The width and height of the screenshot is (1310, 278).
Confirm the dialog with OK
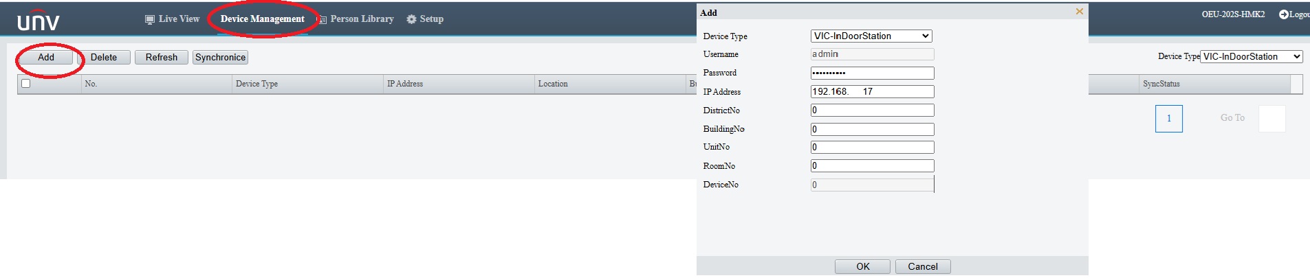pos(862,267)
